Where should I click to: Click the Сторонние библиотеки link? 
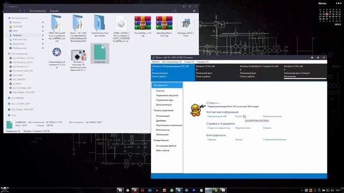275,139
